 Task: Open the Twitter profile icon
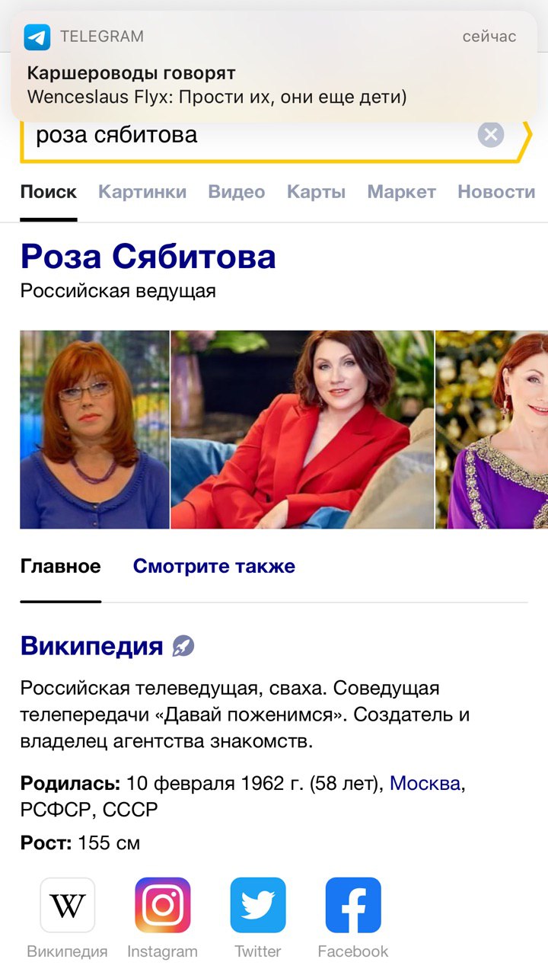pos(258,905)
